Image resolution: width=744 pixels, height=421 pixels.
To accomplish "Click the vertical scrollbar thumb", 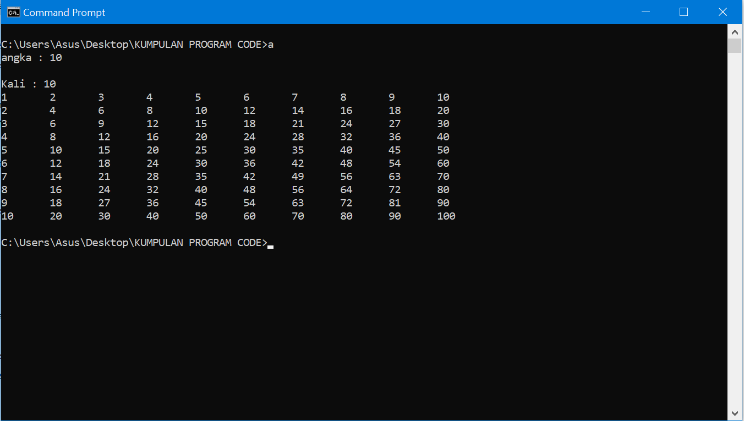I will [x=735, y=45].
